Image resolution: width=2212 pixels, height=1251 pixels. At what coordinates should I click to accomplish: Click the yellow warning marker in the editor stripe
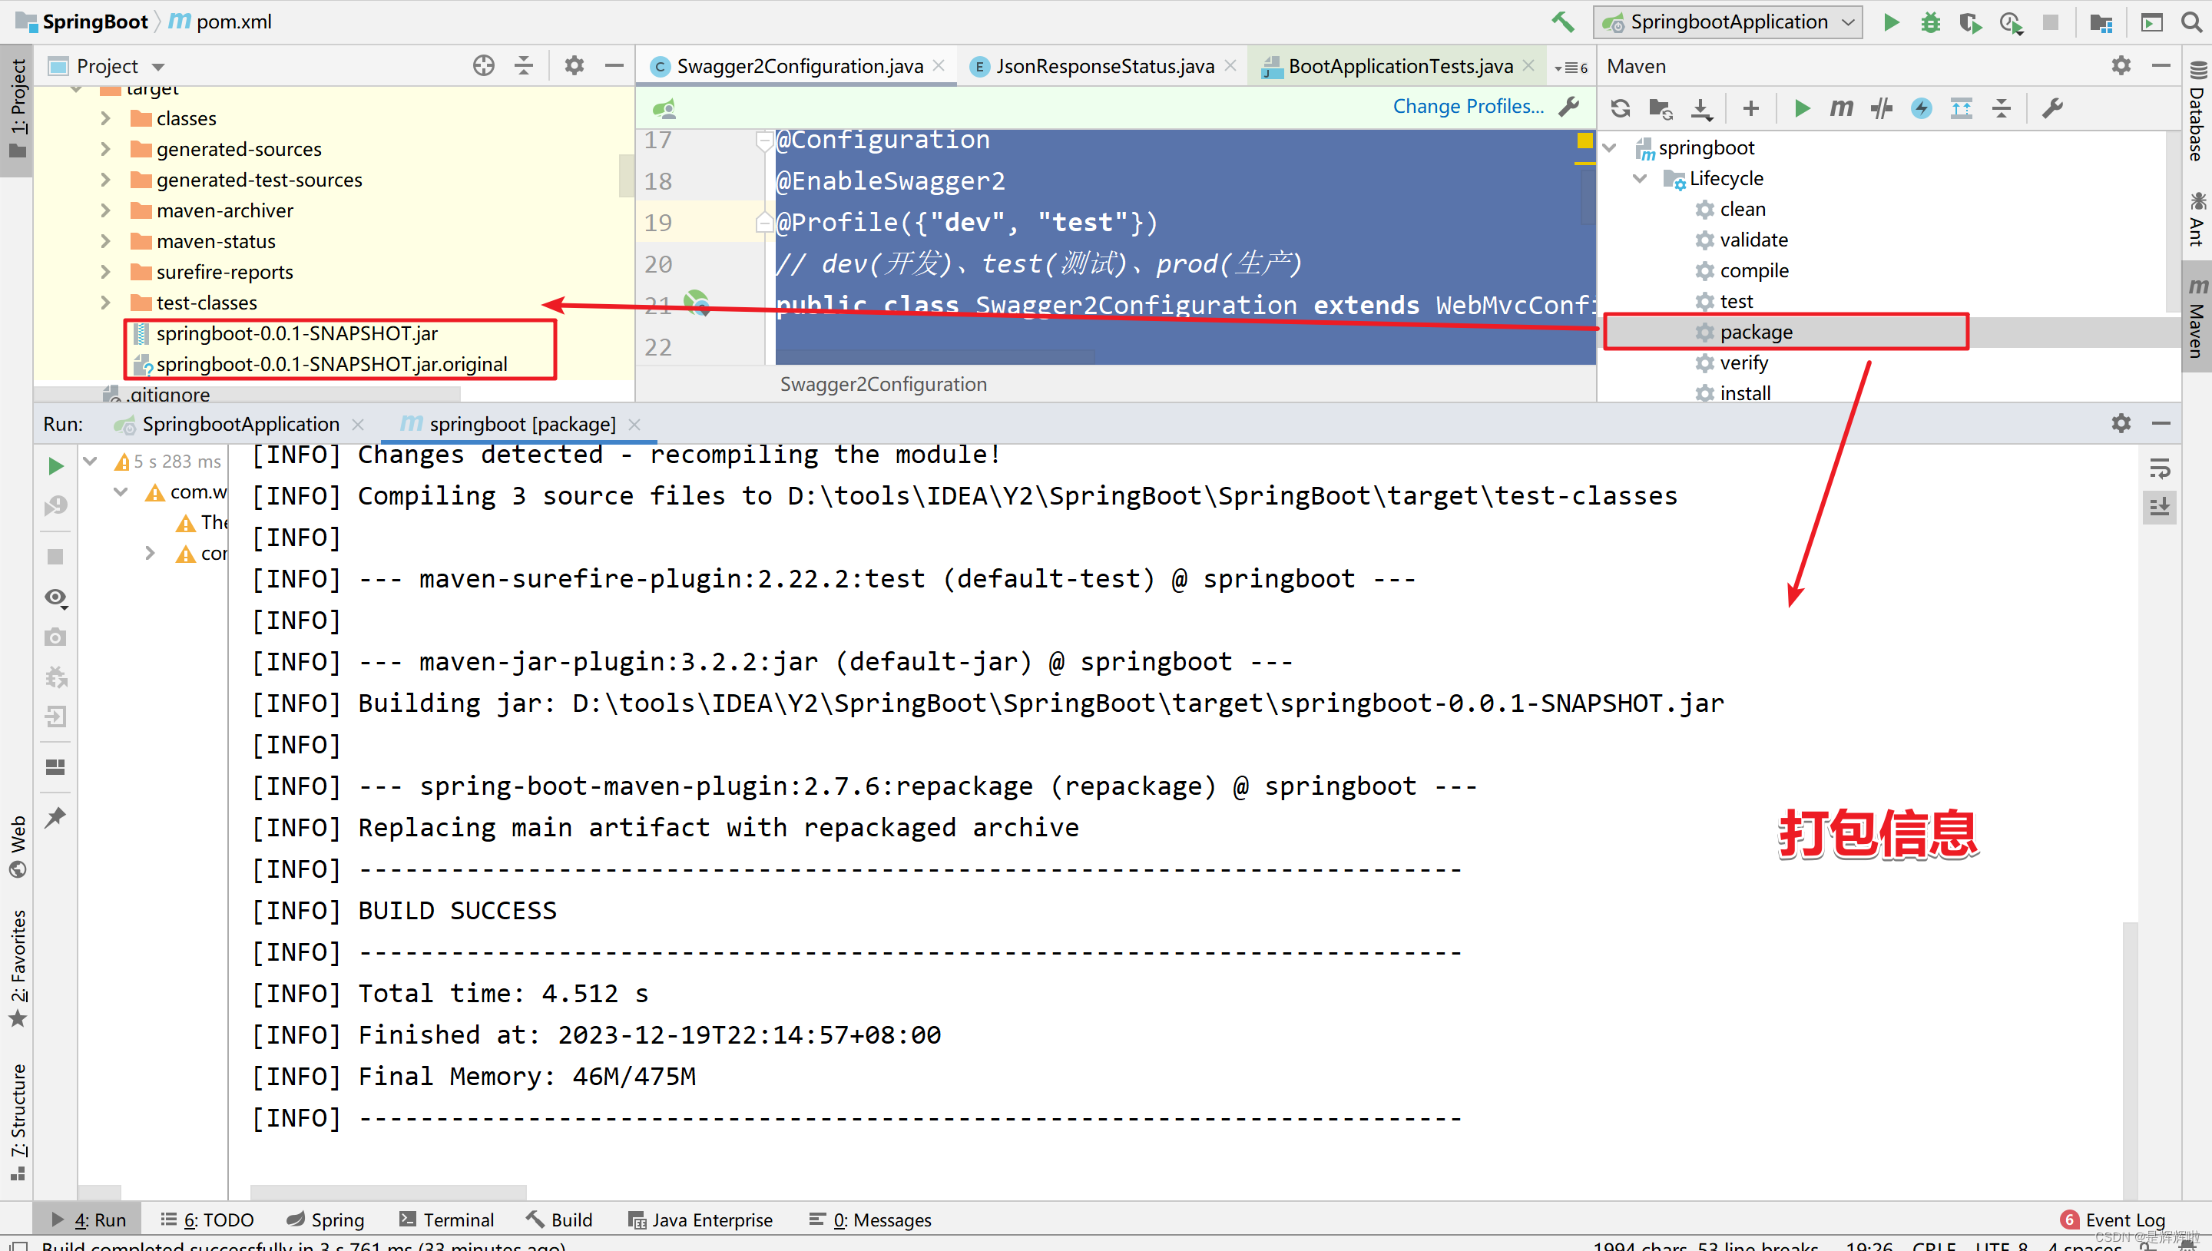1585,140
